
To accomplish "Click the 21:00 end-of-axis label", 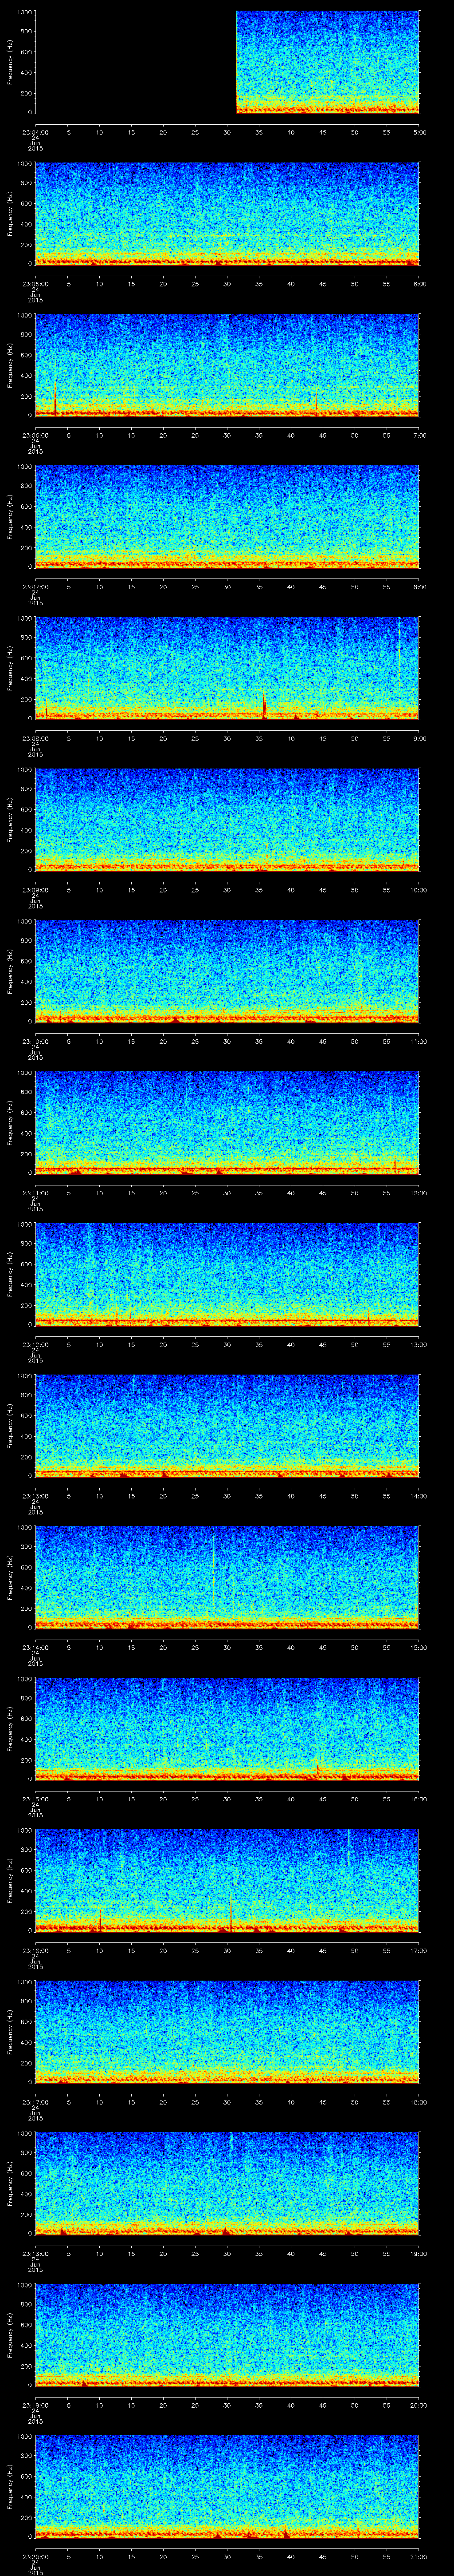I will pyautogui.click(x=418, y=2556).
